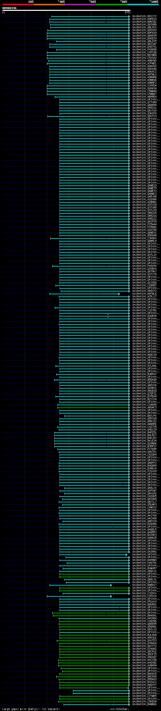Click hit label UniRef100_Q84M35

[x=144, y=36]
